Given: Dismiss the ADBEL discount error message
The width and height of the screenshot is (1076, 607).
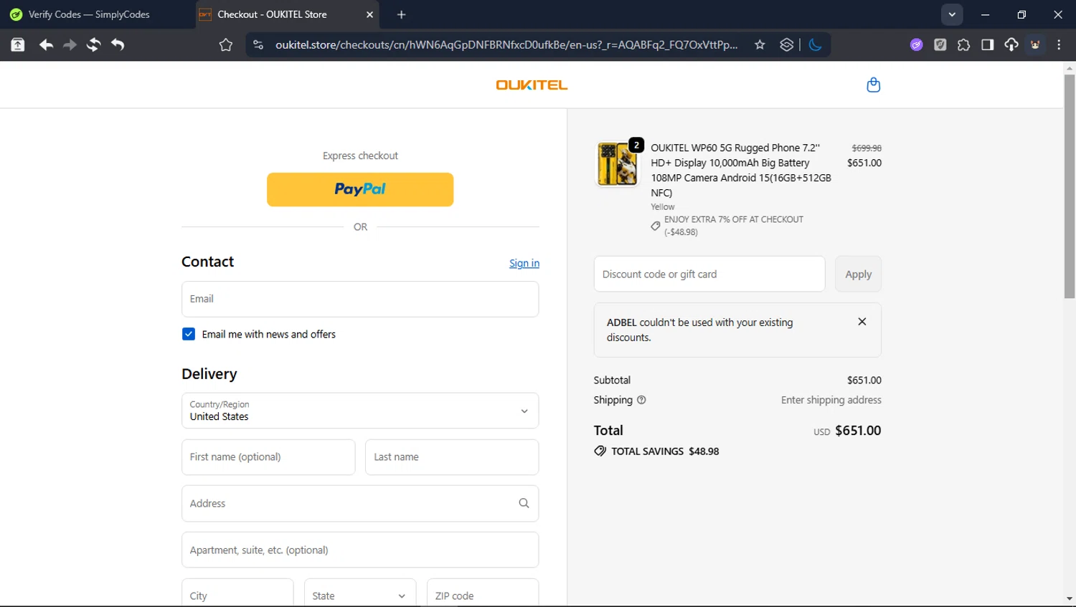Looking at the screenshot, I should (x=862, y=322).
